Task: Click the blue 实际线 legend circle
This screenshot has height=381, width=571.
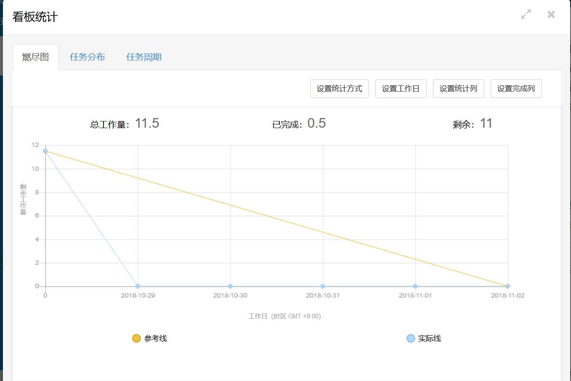Action: [411, 339]
